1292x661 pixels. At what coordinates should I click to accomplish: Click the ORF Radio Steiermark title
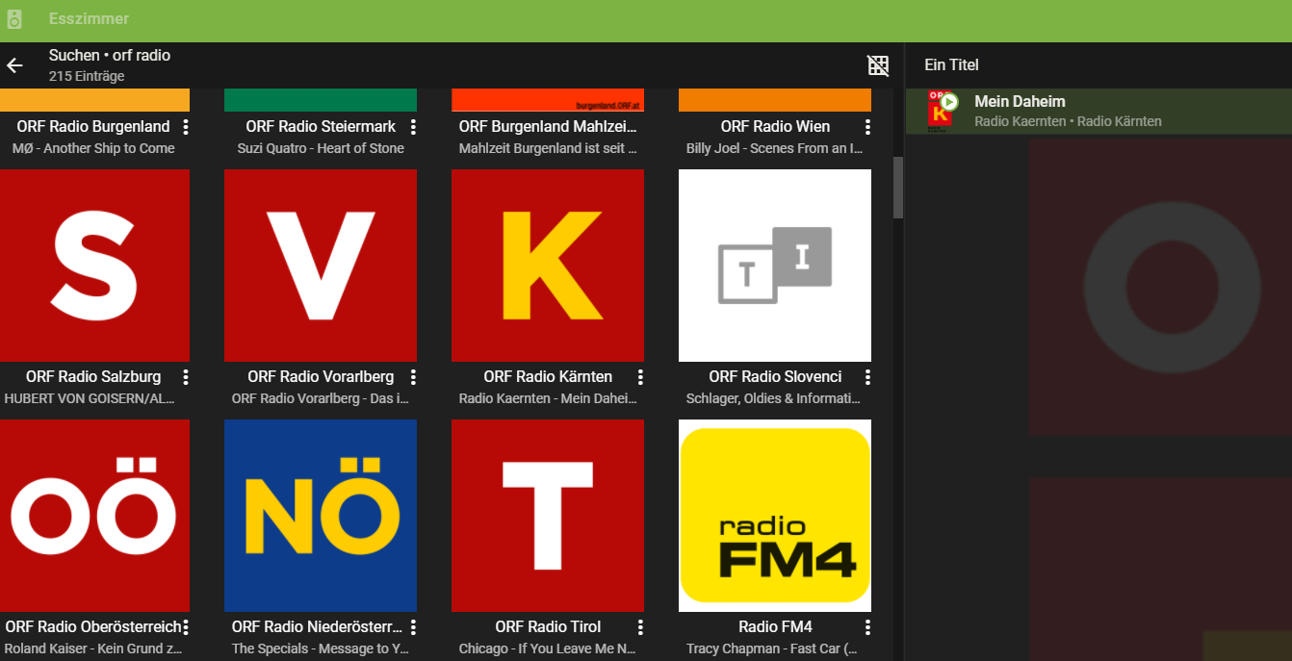click(321, 126)
